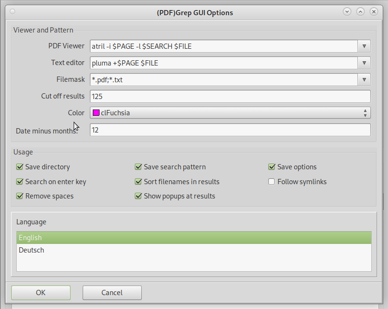The height and width of the screenshot is (309, 388).
Task: Uncheck Remove spaces option
Action: point(20,196)
